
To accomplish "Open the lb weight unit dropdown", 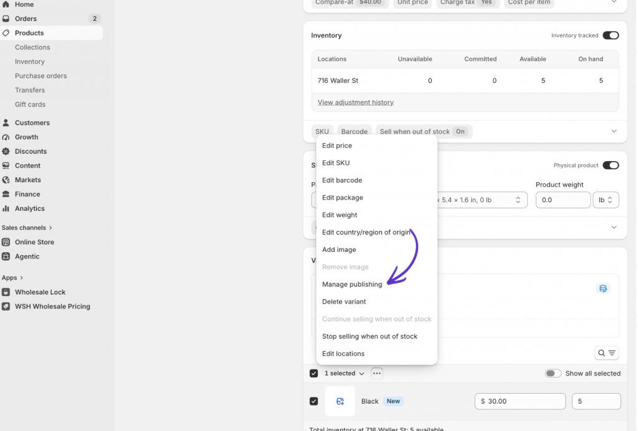I will [x=606, y=200].
